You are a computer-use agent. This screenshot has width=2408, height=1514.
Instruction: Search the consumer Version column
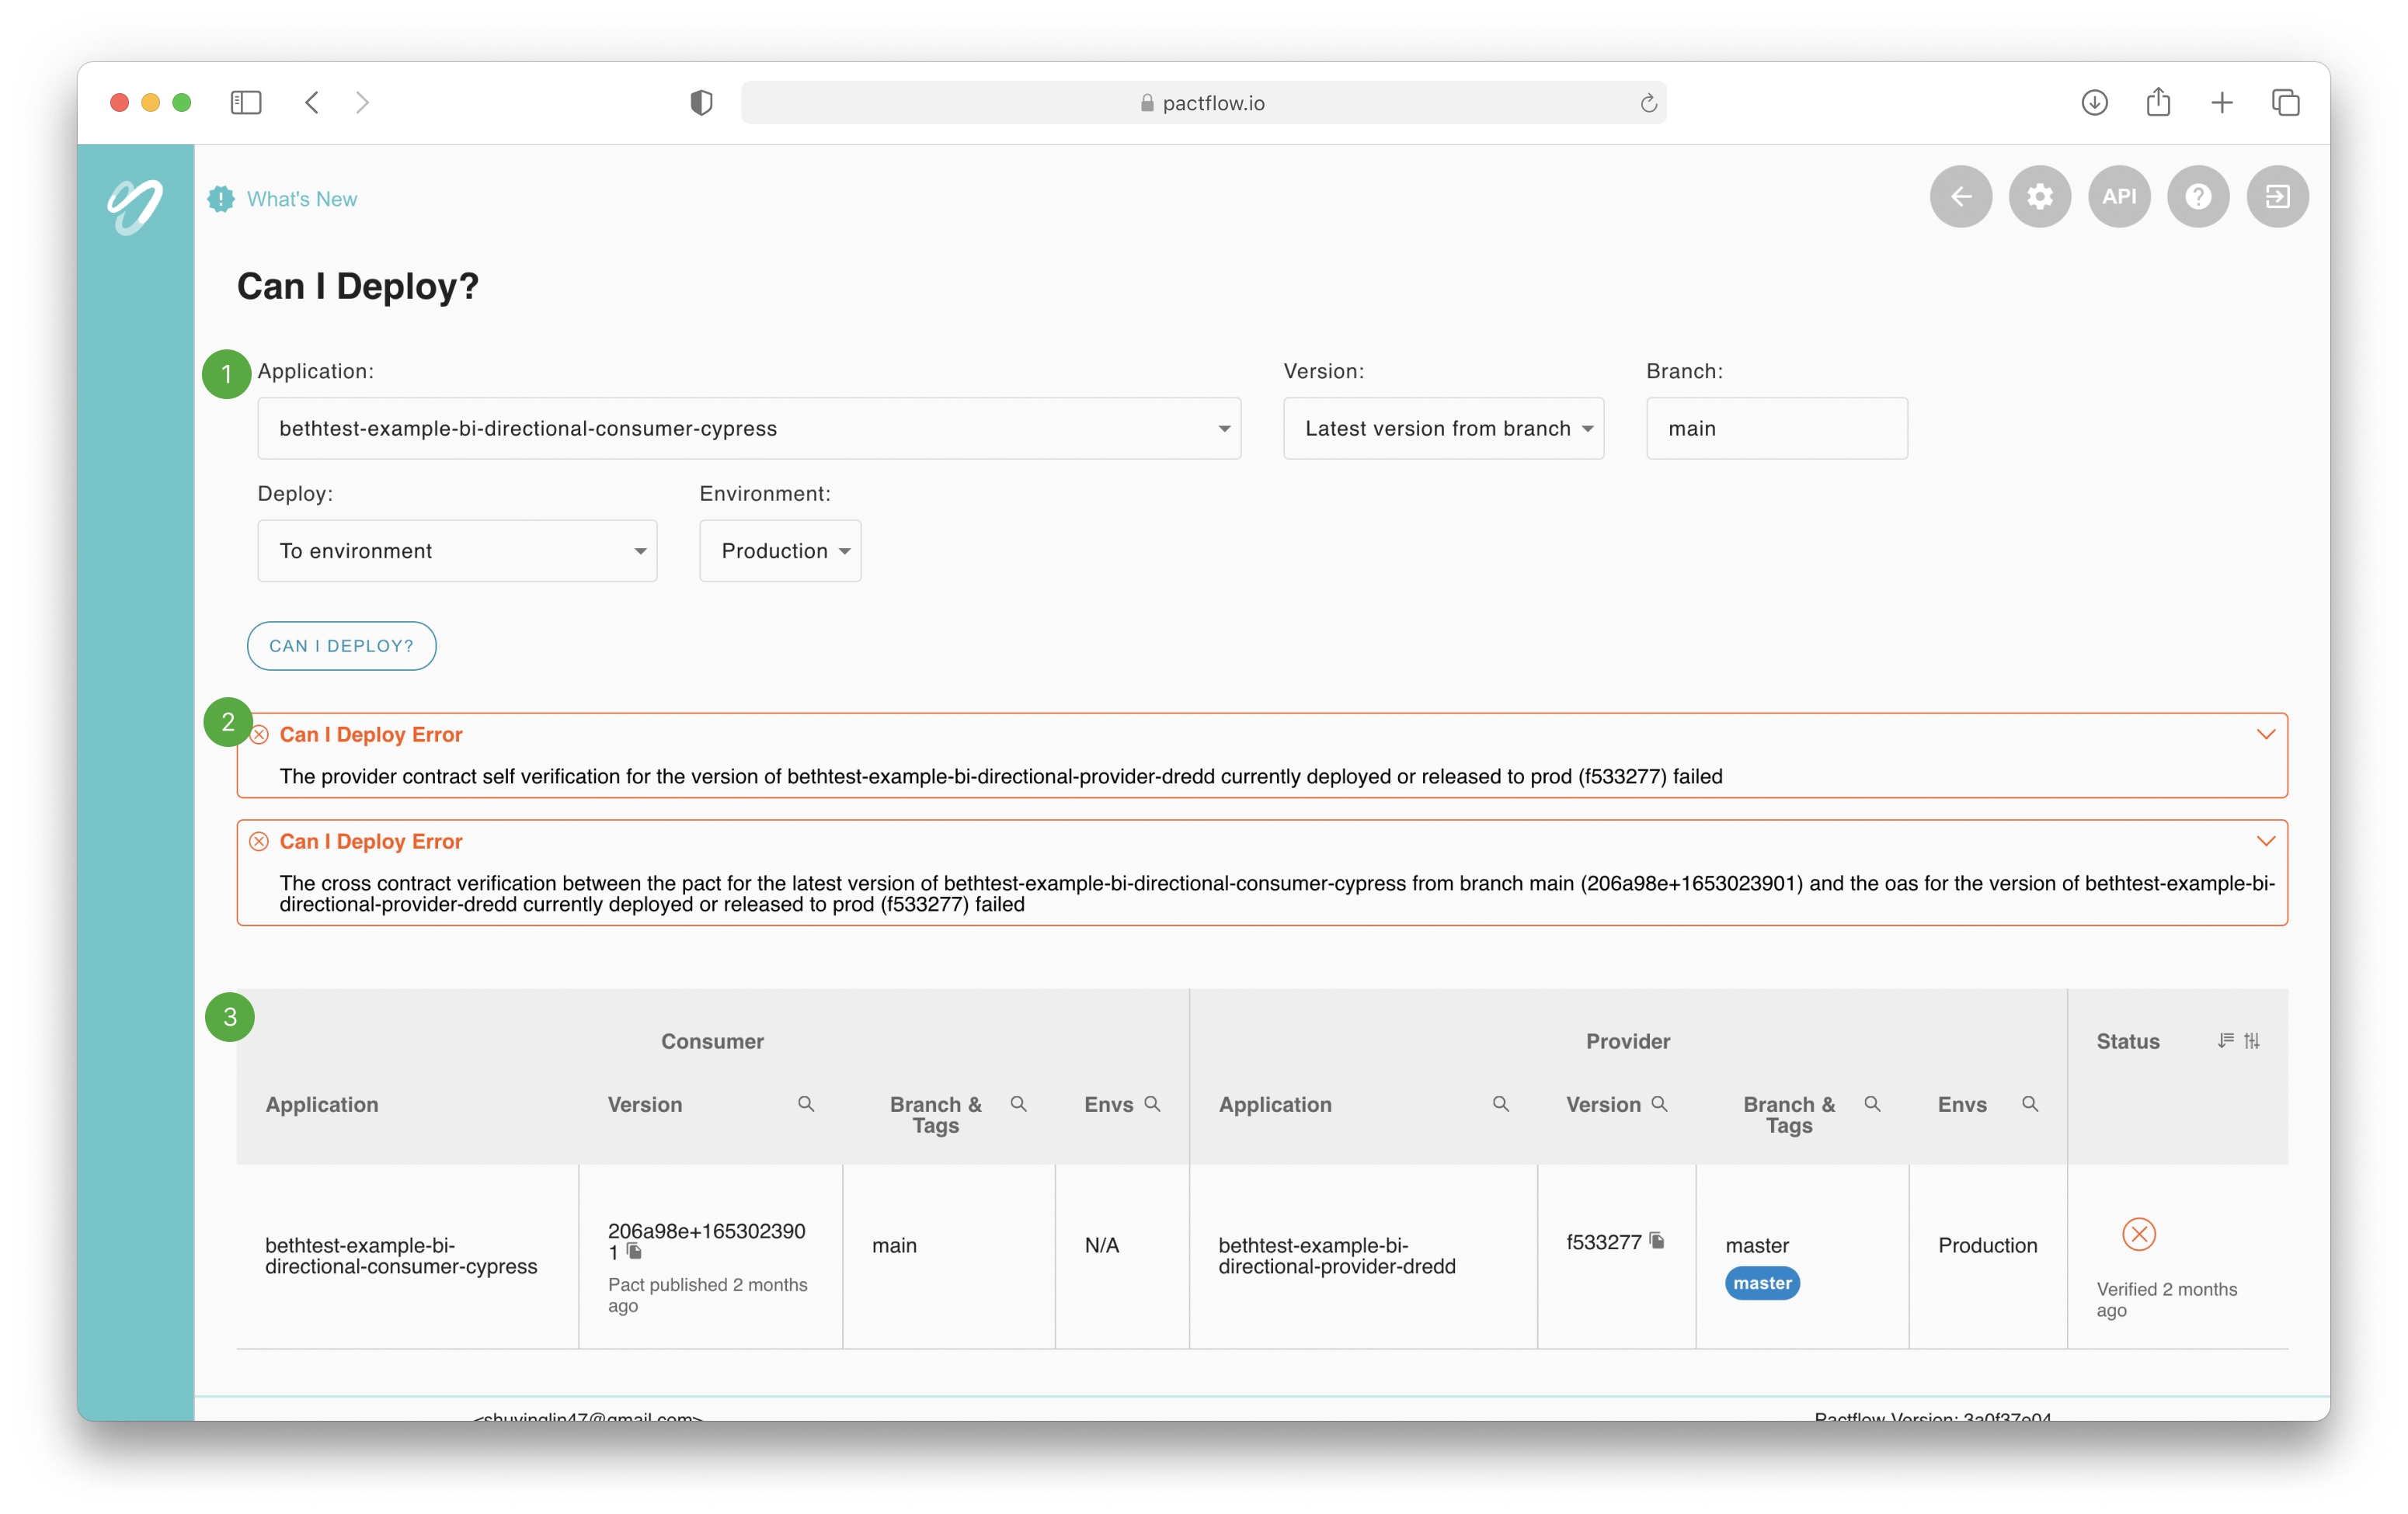[806, 1103]
